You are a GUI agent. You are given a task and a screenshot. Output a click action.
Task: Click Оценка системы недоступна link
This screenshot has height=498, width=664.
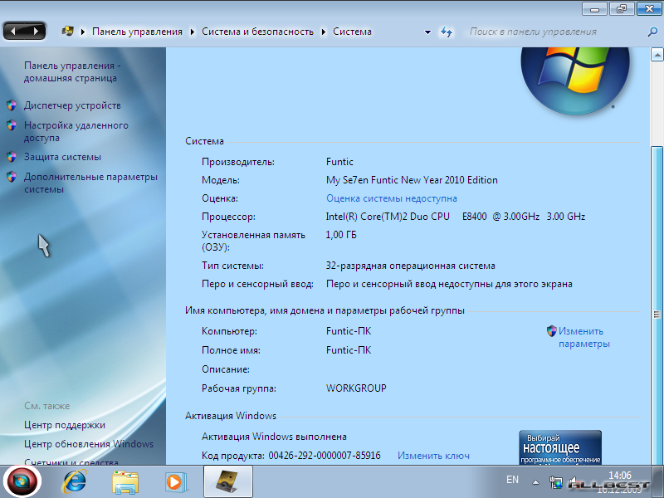pyautogui.click(x=392, y=198)
